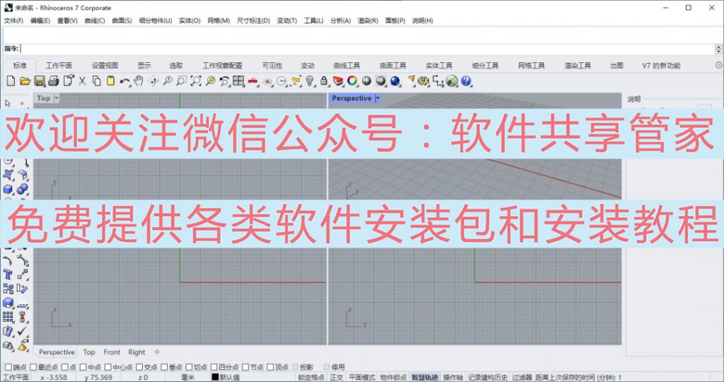Image resolution: width=724 pixels, height=382 pixels.
Task: Click 记录建构历史 in the status bar
Action: (x=488, y=377)
